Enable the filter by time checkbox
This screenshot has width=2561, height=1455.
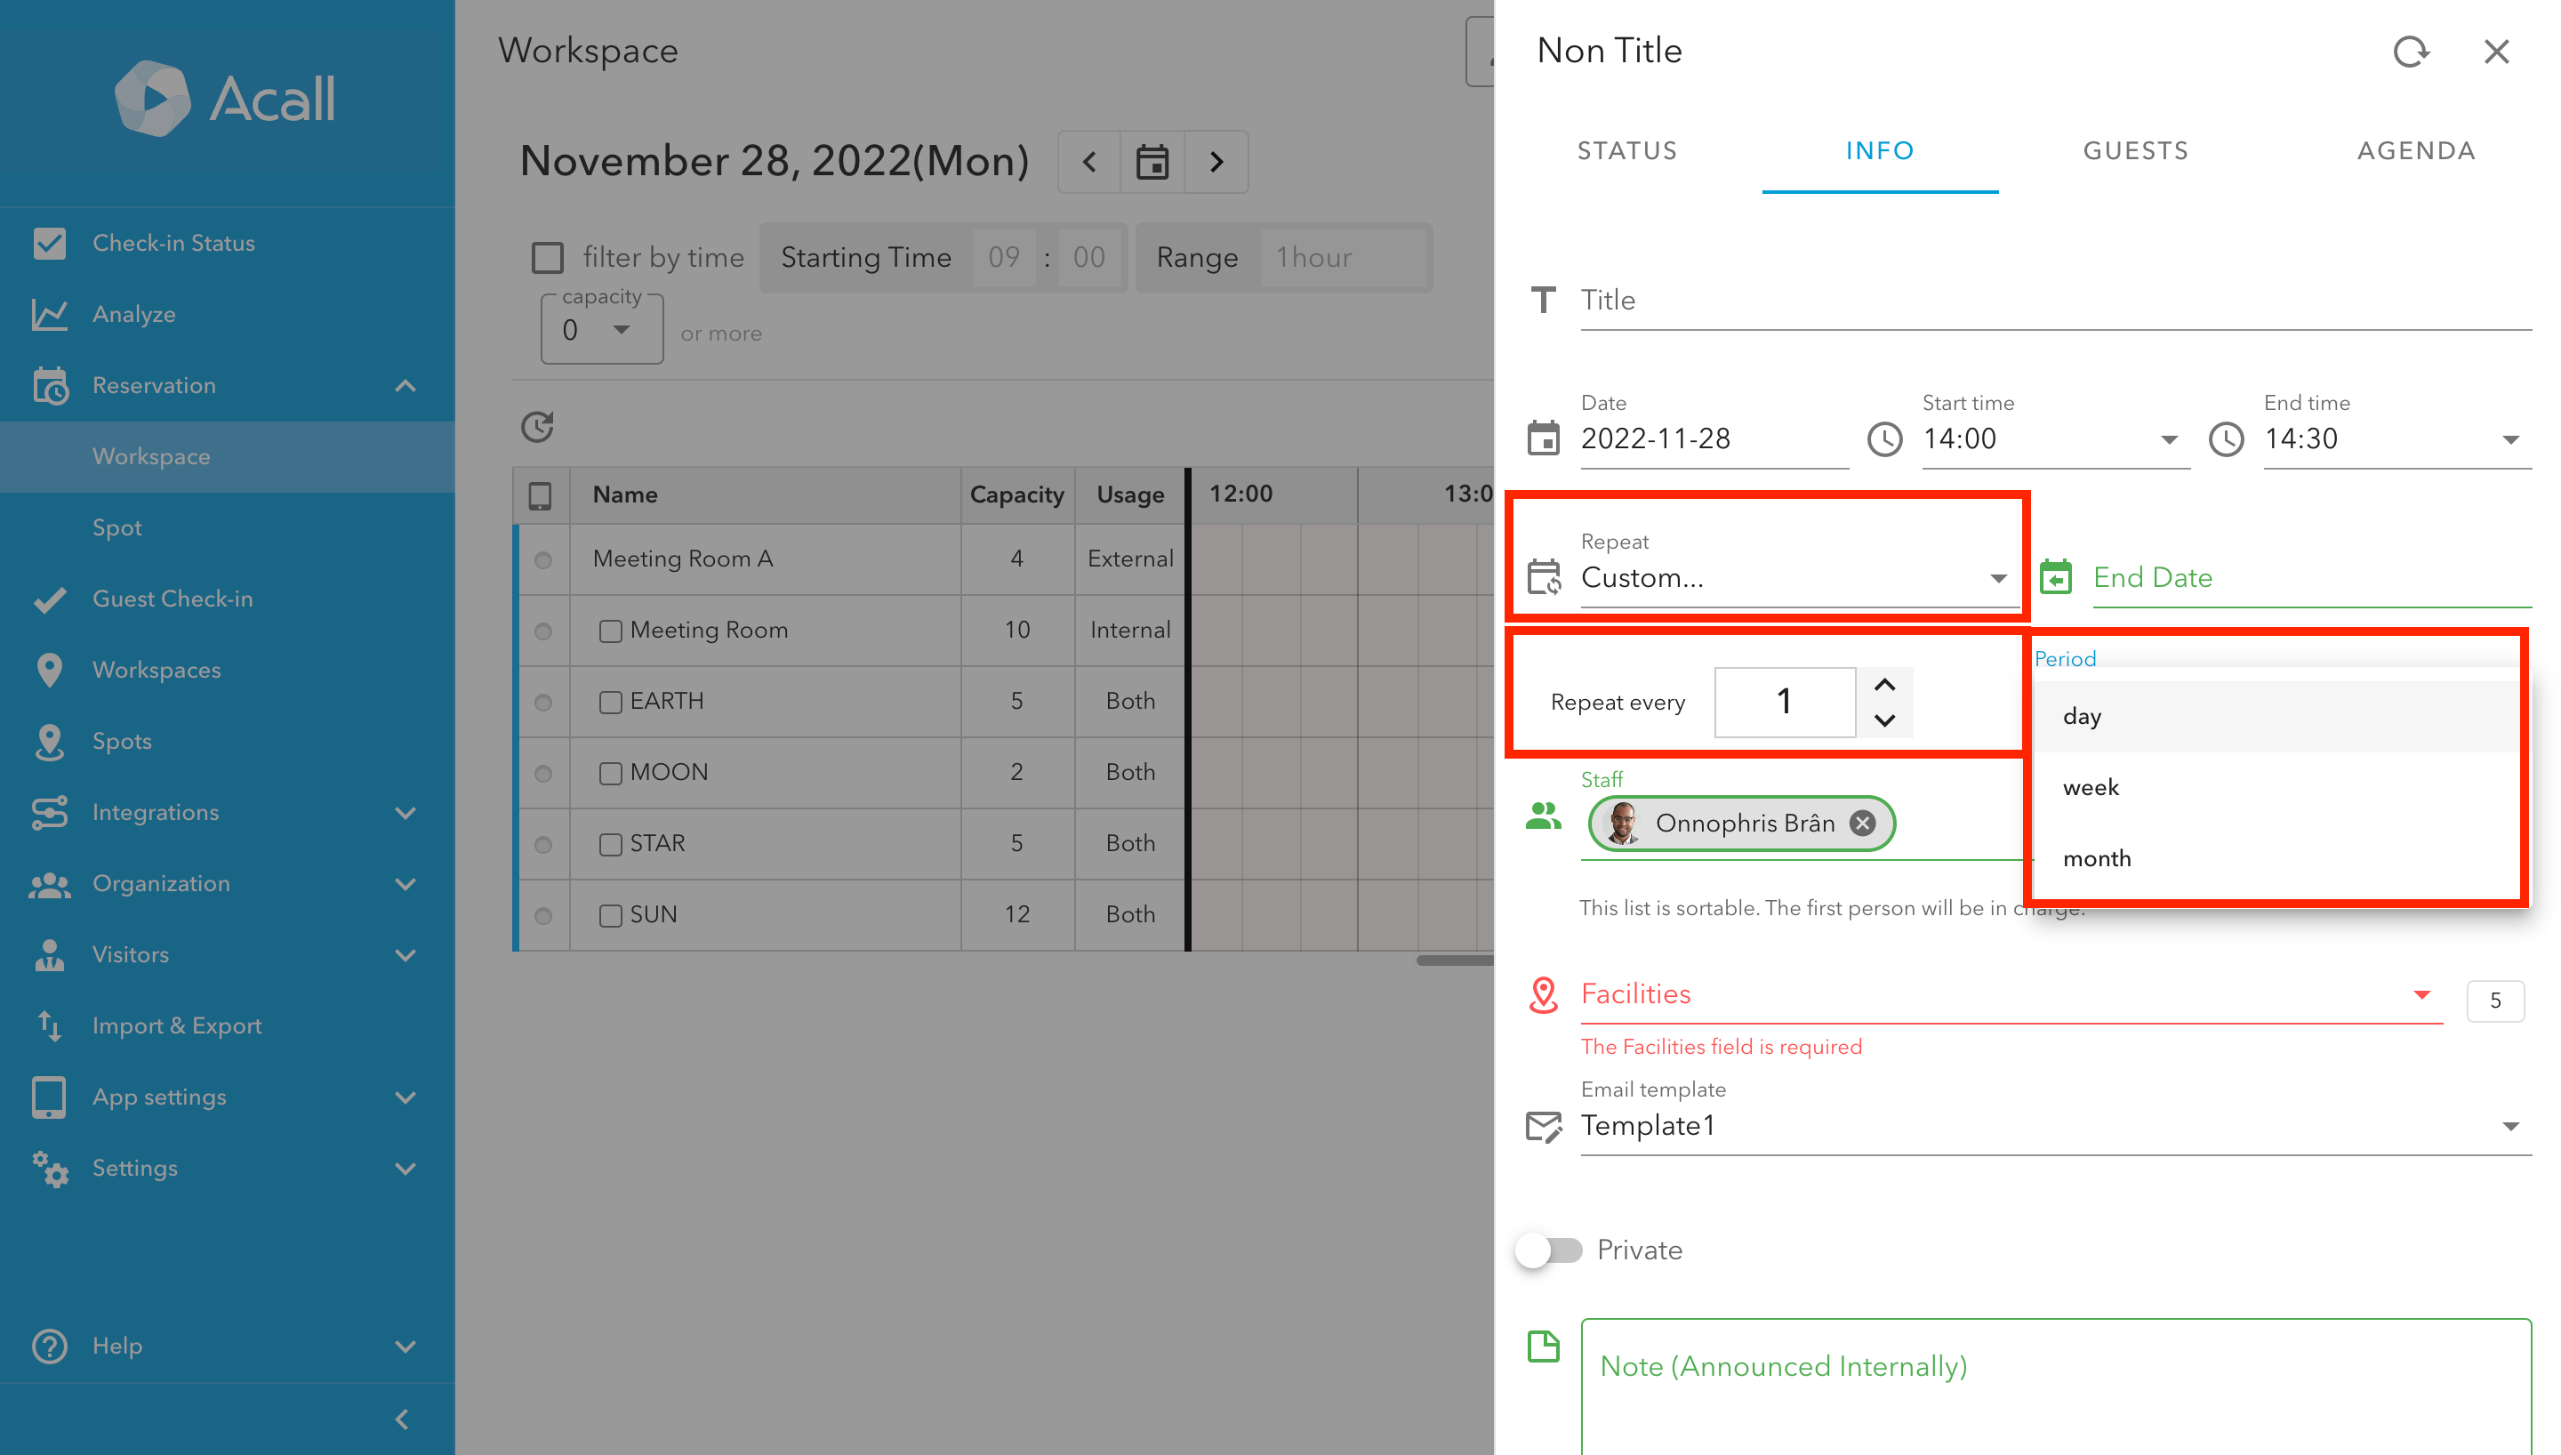click(548, 257)
